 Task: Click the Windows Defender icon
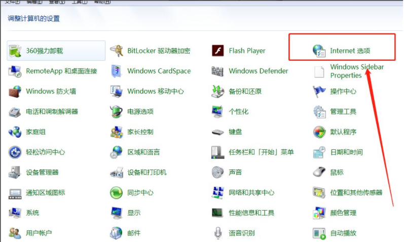pos(218,71)
